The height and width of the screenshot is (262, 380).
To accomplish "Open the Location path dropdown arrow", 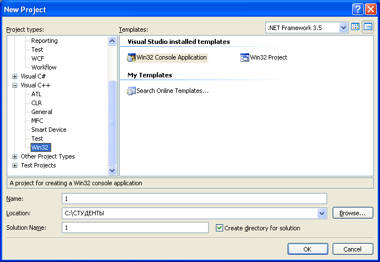I will (x=322, y=213).
